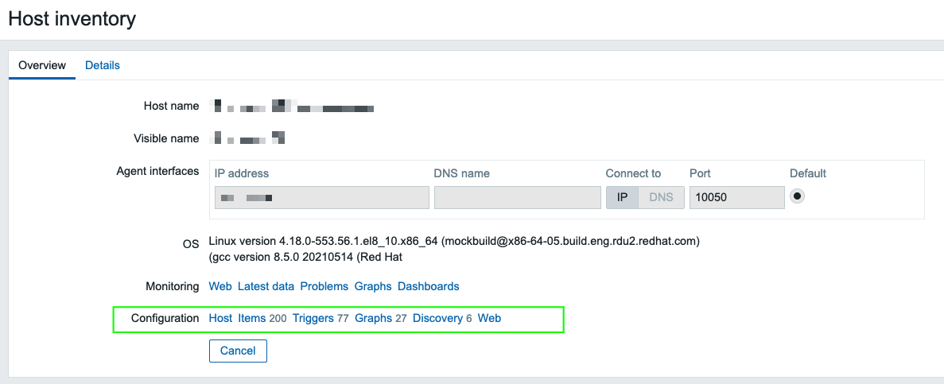This screenshot has width=944, height=384.
Task: Switch to the Overview tab
Action: point(42,65)
